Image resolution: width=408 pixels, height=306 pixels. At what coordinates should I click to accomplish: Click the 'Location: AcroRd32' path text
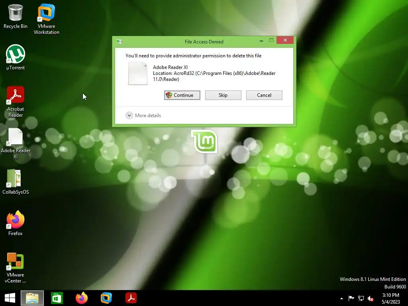214,76
